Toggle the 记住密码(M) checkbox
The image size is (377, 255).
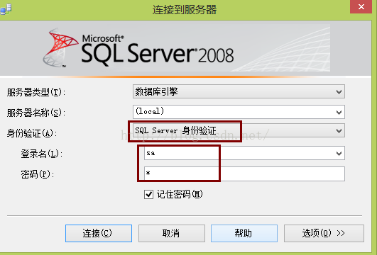(148, 194)
